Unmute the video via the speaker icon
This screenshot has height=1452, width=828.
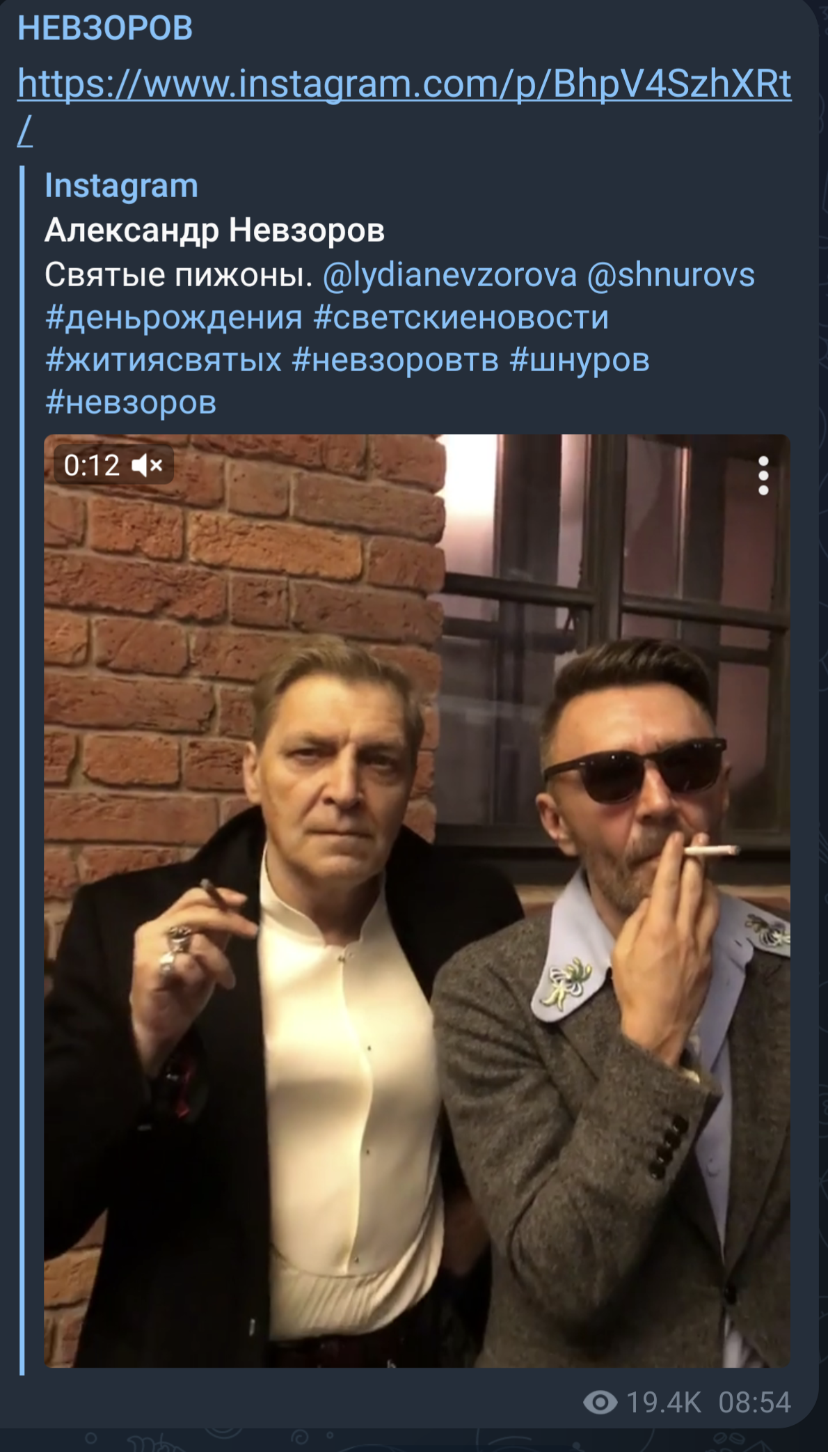(x=148, y=465)
